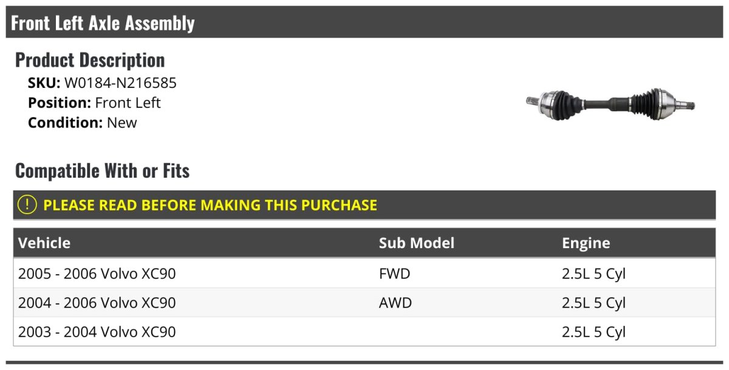This screenshot has width=729, height=370.
Task: Select the 2004 - 2006 Volvo XC90 row
Action: tap(97, 303)
